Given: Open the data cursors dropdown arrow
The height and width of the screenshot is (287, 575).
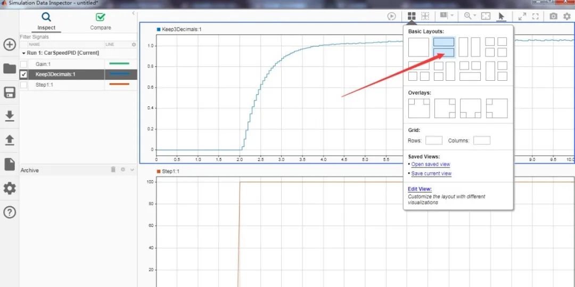Looking at the screenshot, I should click(452, 15).
